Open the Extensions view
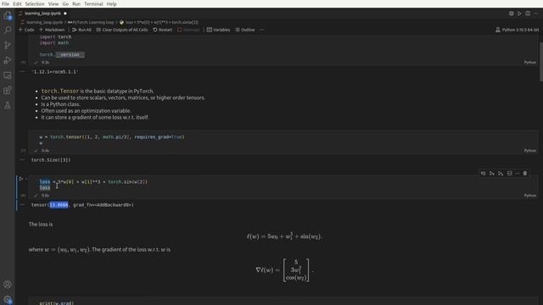The height and width of the screenshot is (305, 543). pyautogui.click(x=8, y=91)
